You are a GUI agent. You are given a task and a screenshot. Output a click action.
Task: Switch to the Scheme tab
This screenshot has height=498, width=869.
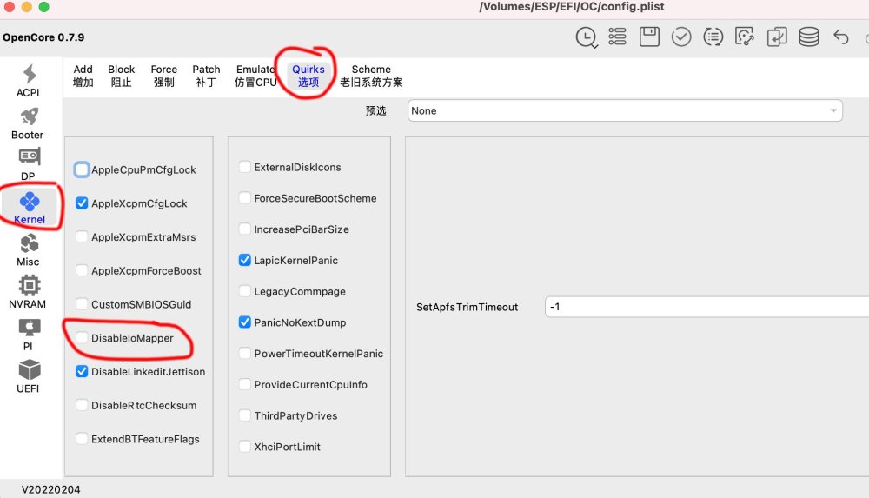pos(371,76)
